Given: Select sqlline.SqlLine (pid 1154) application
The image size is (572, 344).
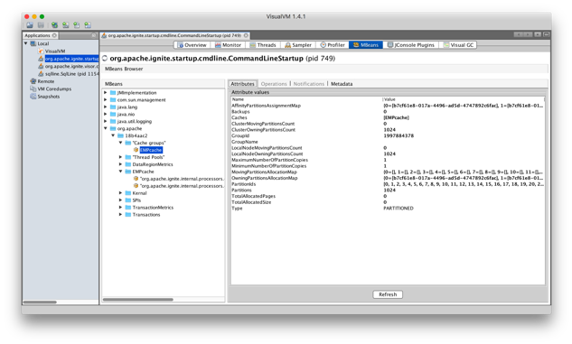Looking at the screenshot, I should tap(71, 74).
